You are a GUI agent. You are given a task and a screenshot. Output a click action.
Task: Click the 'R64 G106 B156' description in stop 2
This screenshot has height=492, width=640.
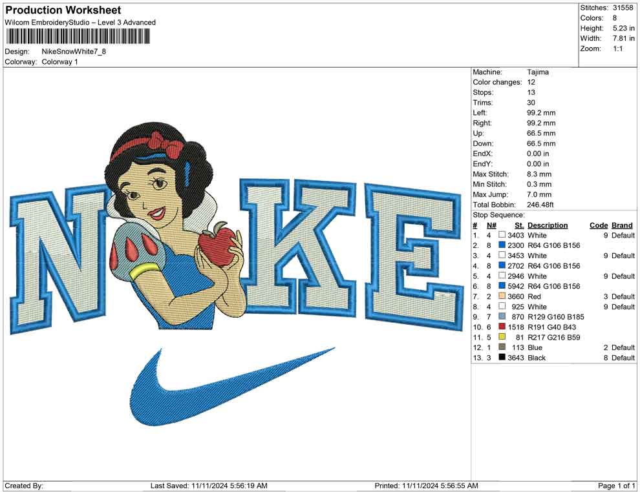coord(554,245)
